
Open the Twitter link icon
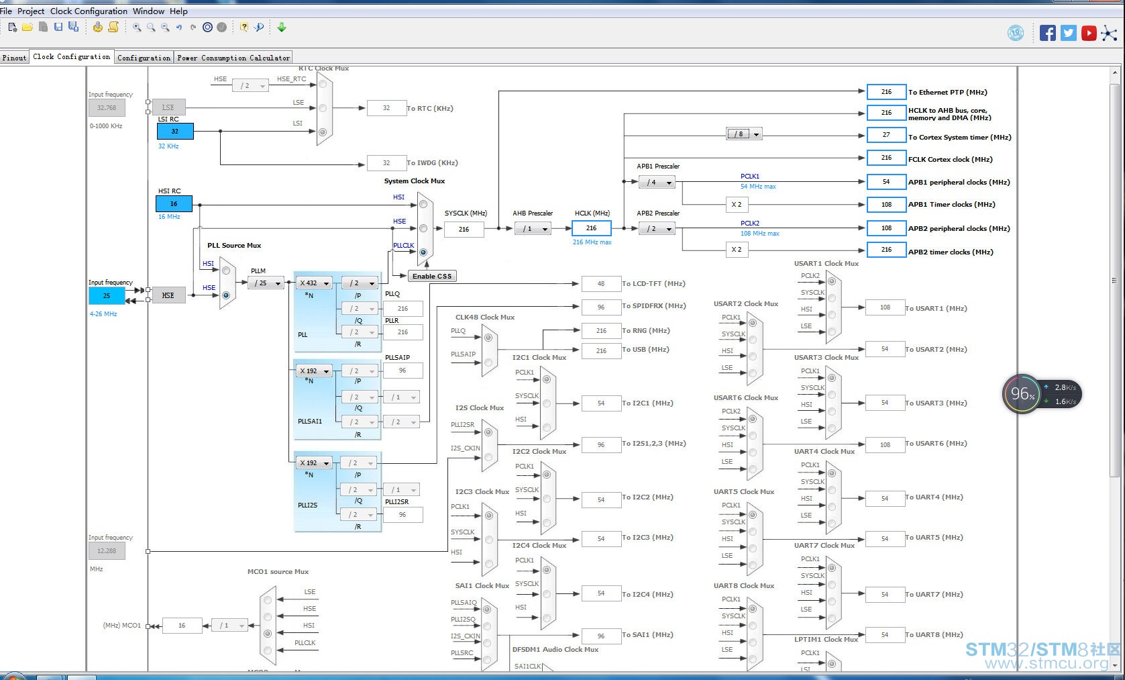coord(1069,33)
